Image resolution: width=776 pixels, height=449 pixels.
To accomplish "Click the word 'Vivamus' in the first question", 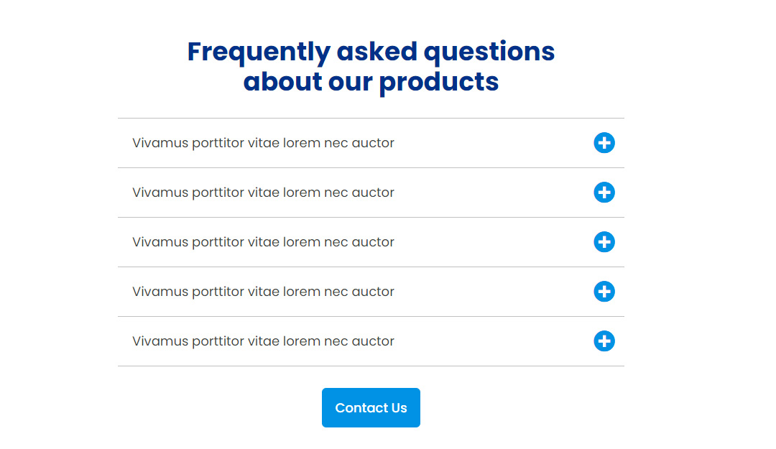I will pyautogui.click(x=160, y=143).
